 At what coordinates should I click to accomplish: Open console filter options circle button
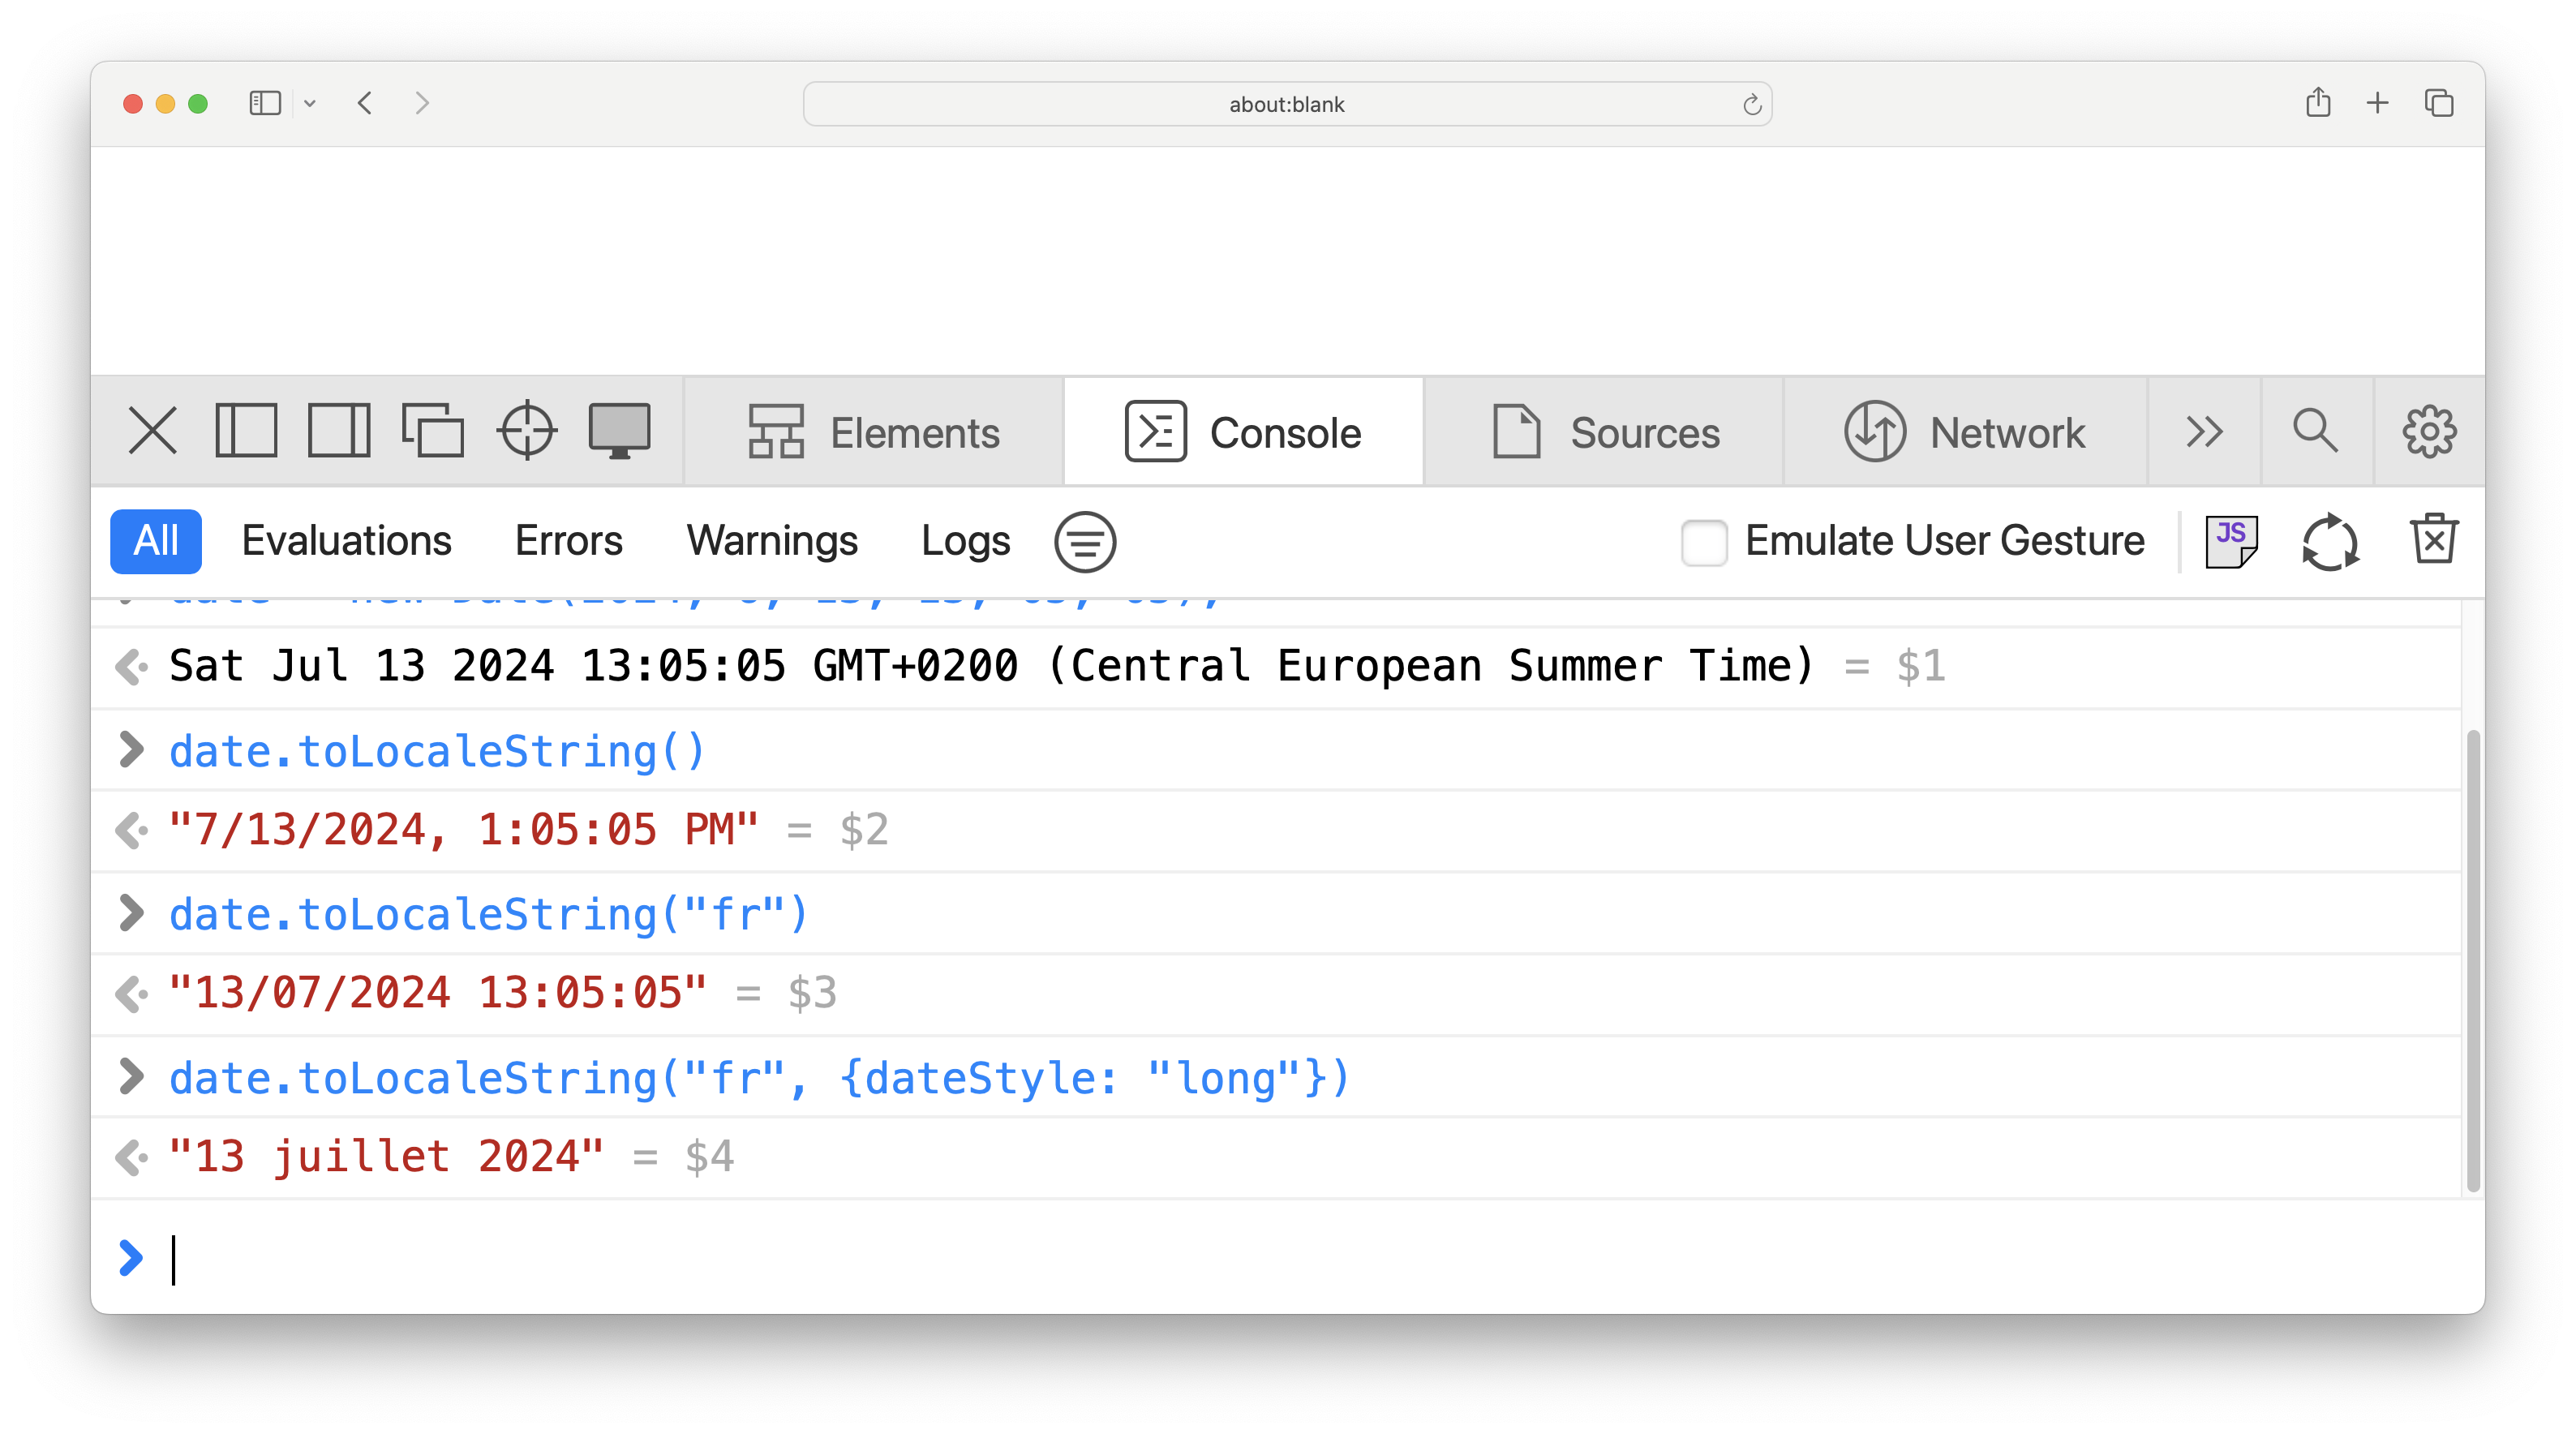[x=1085, y=541]
